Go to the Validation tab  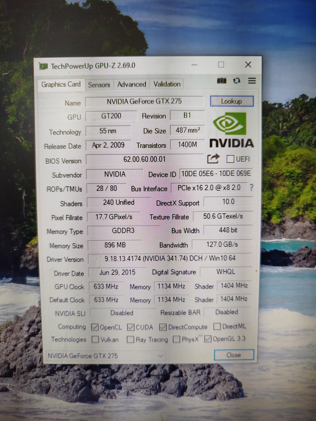pyautogui.click(x=167, y=84)
